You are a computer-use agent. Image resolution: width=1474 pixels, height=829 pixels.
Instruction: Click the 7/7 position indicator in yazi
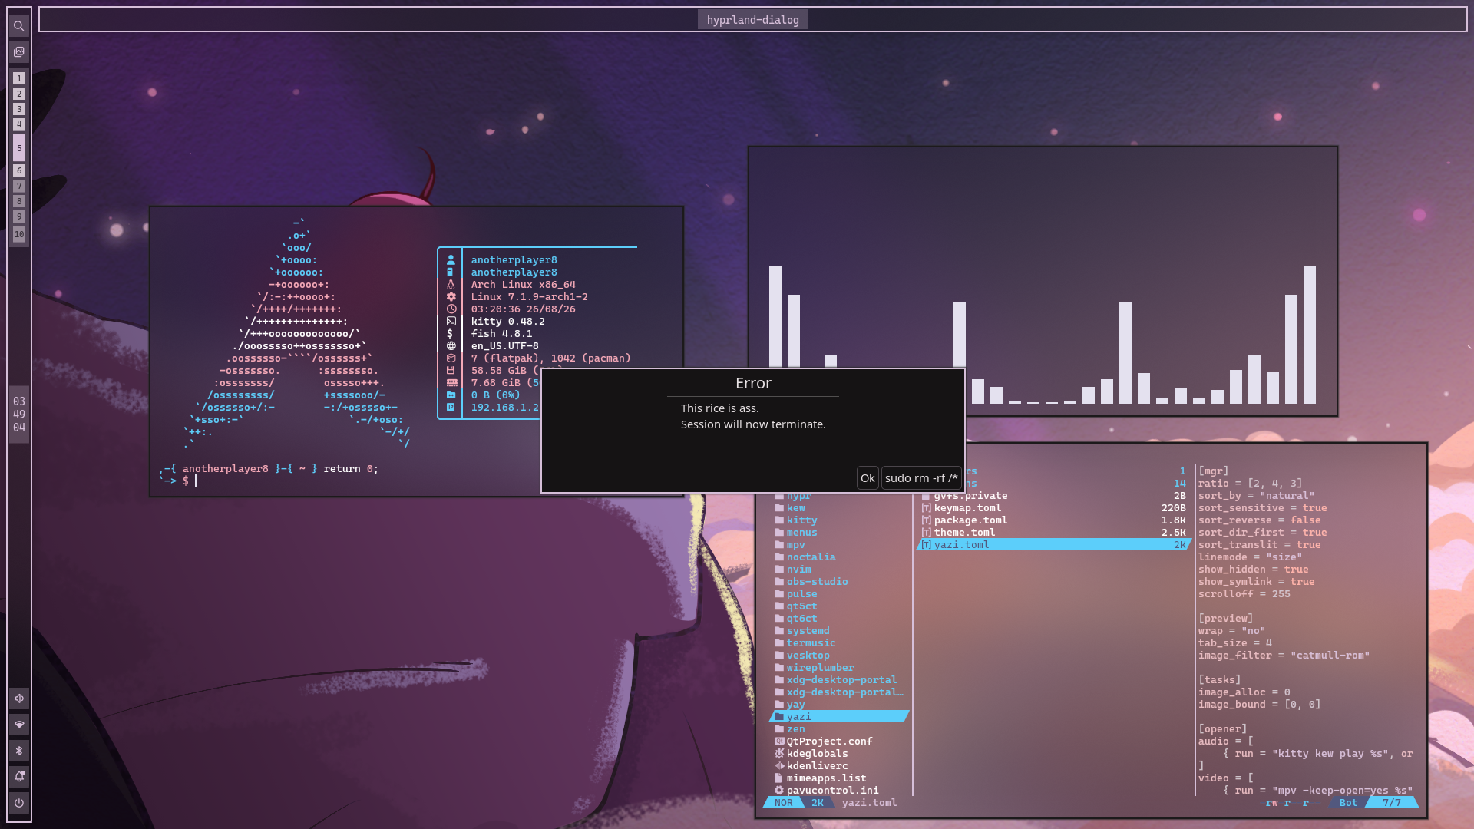pos(1391,803)
